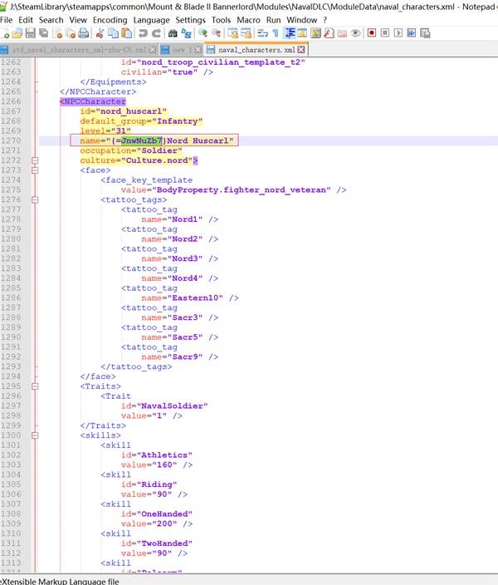Open Find with the binoculars icon
Image resolution: width=498 pixels, height=585 pixels.
pos(172,33)
